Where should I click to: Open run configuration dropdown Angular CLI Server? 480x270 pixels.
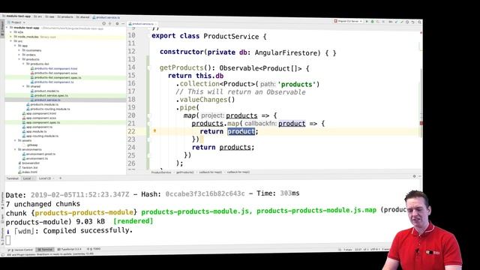click(x=348, y=21)
